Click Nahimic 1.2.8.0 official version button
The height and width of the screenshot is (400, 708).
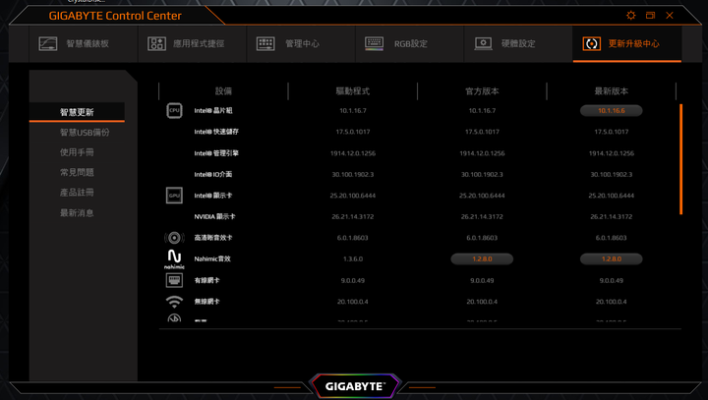[482, 258]
